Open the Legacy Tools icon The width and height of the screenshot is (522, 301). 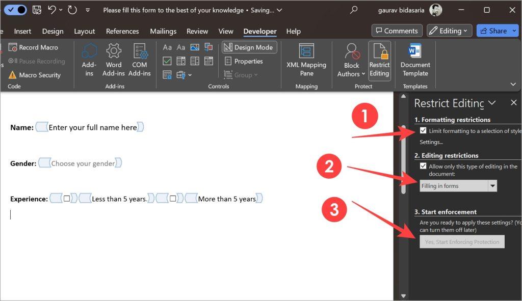coord(181,75)
